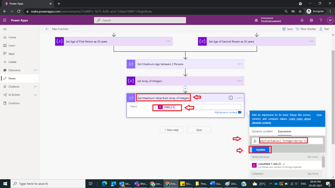Open more options for Set Age of Second Person
335x188 pixels.
click(x=311, y=41)
